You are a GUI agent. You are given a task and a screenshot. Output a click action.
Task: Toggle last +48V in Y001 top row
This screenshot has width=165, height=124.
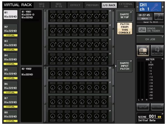click(x=104, y=12)
